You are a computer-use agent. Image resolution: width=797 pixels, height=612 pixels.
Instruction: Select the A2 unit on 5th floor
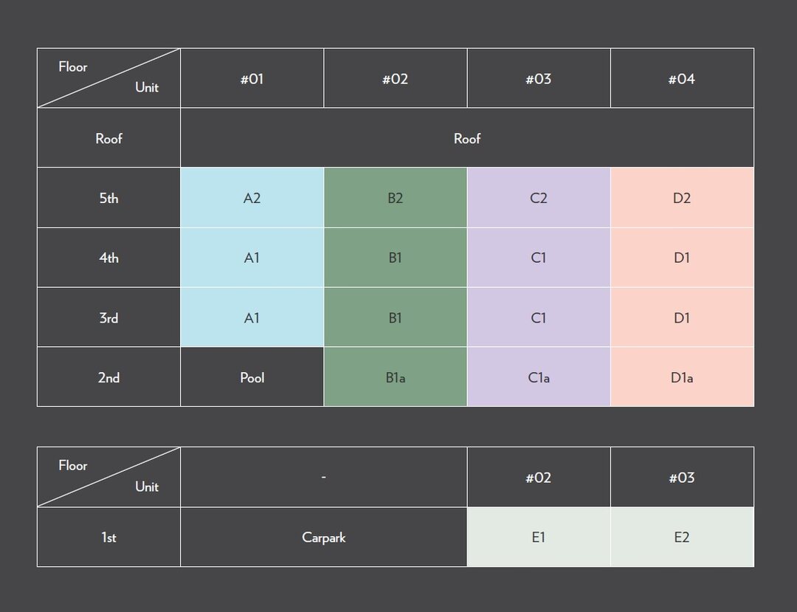pos(252,198)
